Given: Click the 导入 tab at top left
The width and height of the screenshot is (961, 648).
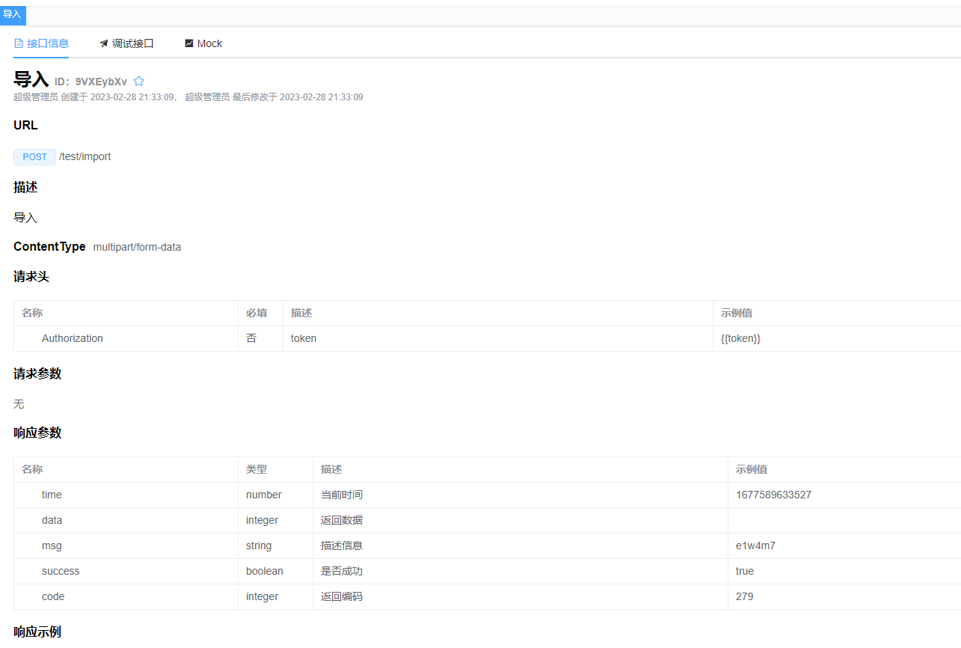Looking at the screenshot, I should click(13, 15).
